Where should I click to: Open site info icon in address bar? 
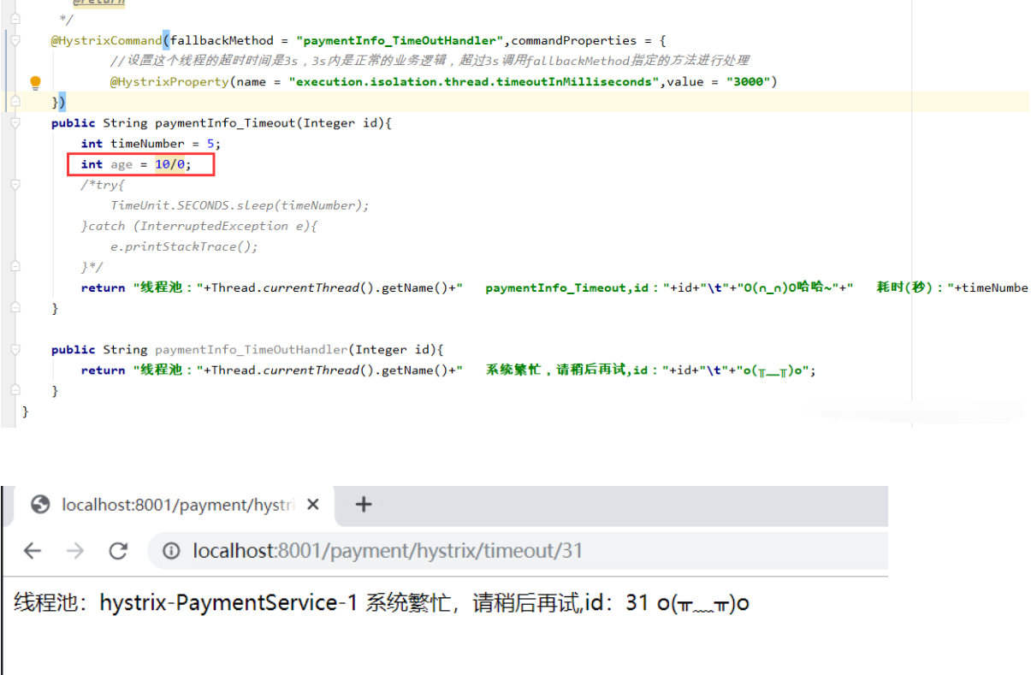click(x=171, y=551)
